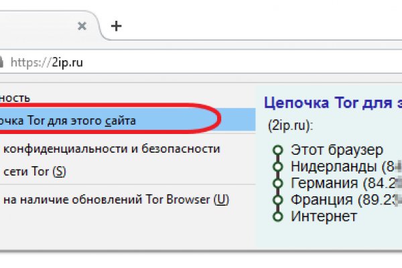The height and width of the screenshot is (268, 402).
Task: Click the (2ip.ru): site label
Action: (290, 125)
